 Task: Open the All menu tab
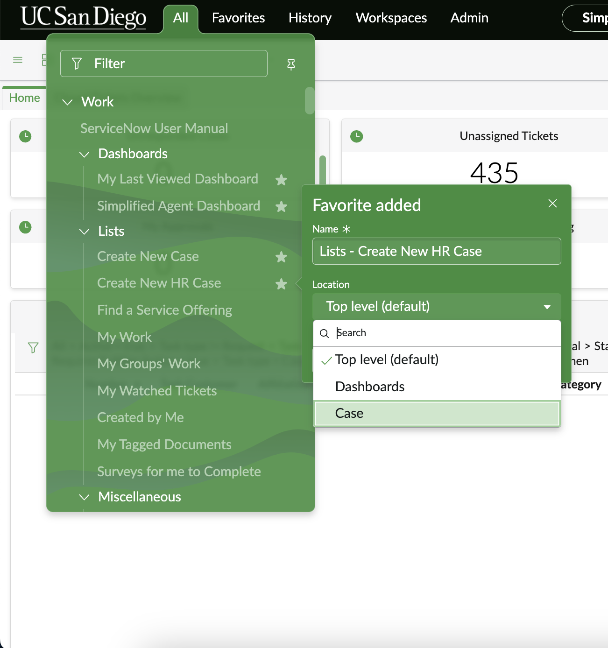[x=181, y=18]
